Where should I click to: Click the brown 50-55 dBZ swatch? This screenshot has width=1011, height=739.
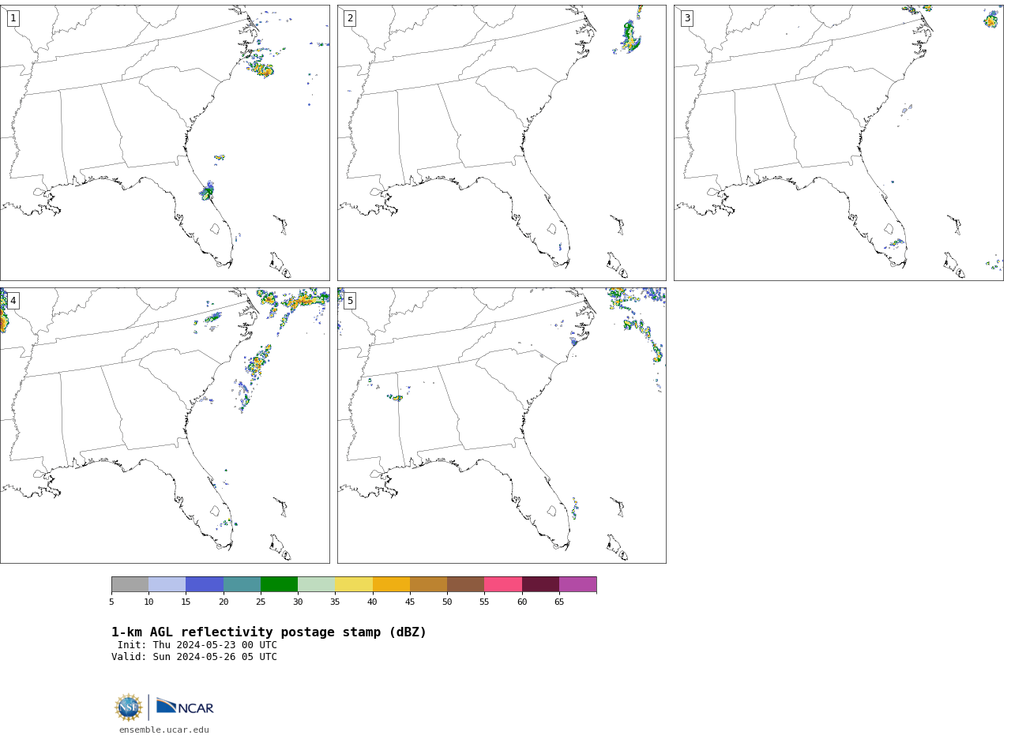pyautogui.click(x=466, y=584)
